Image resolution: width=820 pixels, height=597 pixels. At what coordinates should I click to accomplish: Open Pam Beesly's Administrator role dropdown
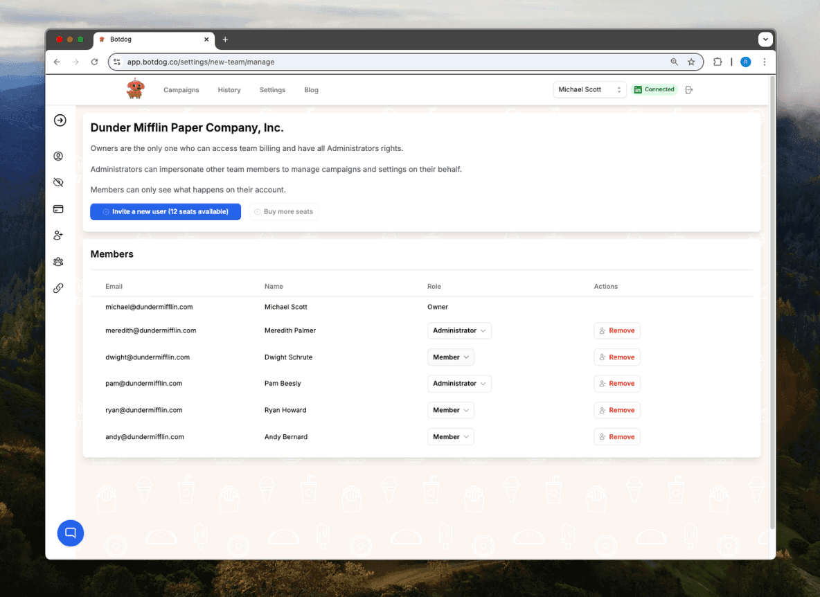(x=459, y=383)
